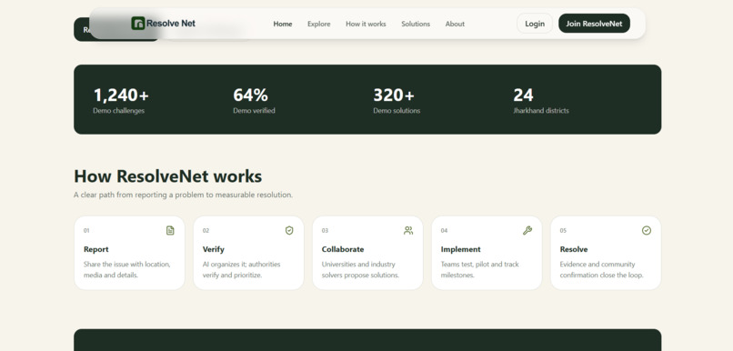The image size is (733, 351).
Task: Click the Verify card shield icon
Action: (289, 230)
